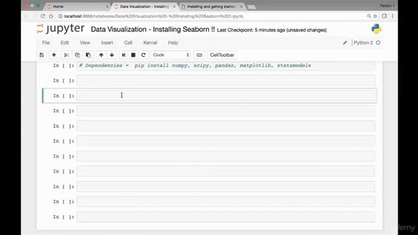Click the CellToolbar button
The width and height of the screenshot is (418, 235).
click(x=222, y=55)
